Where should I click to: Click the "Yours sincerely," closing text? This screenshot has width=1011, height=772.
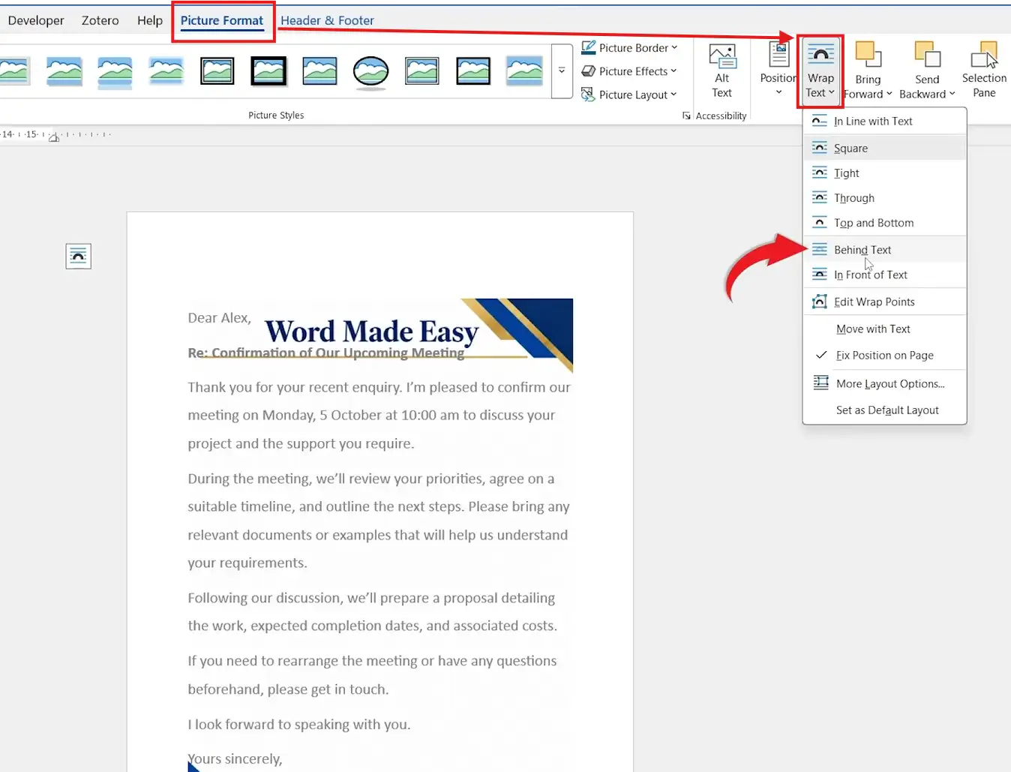coord(235,759)
